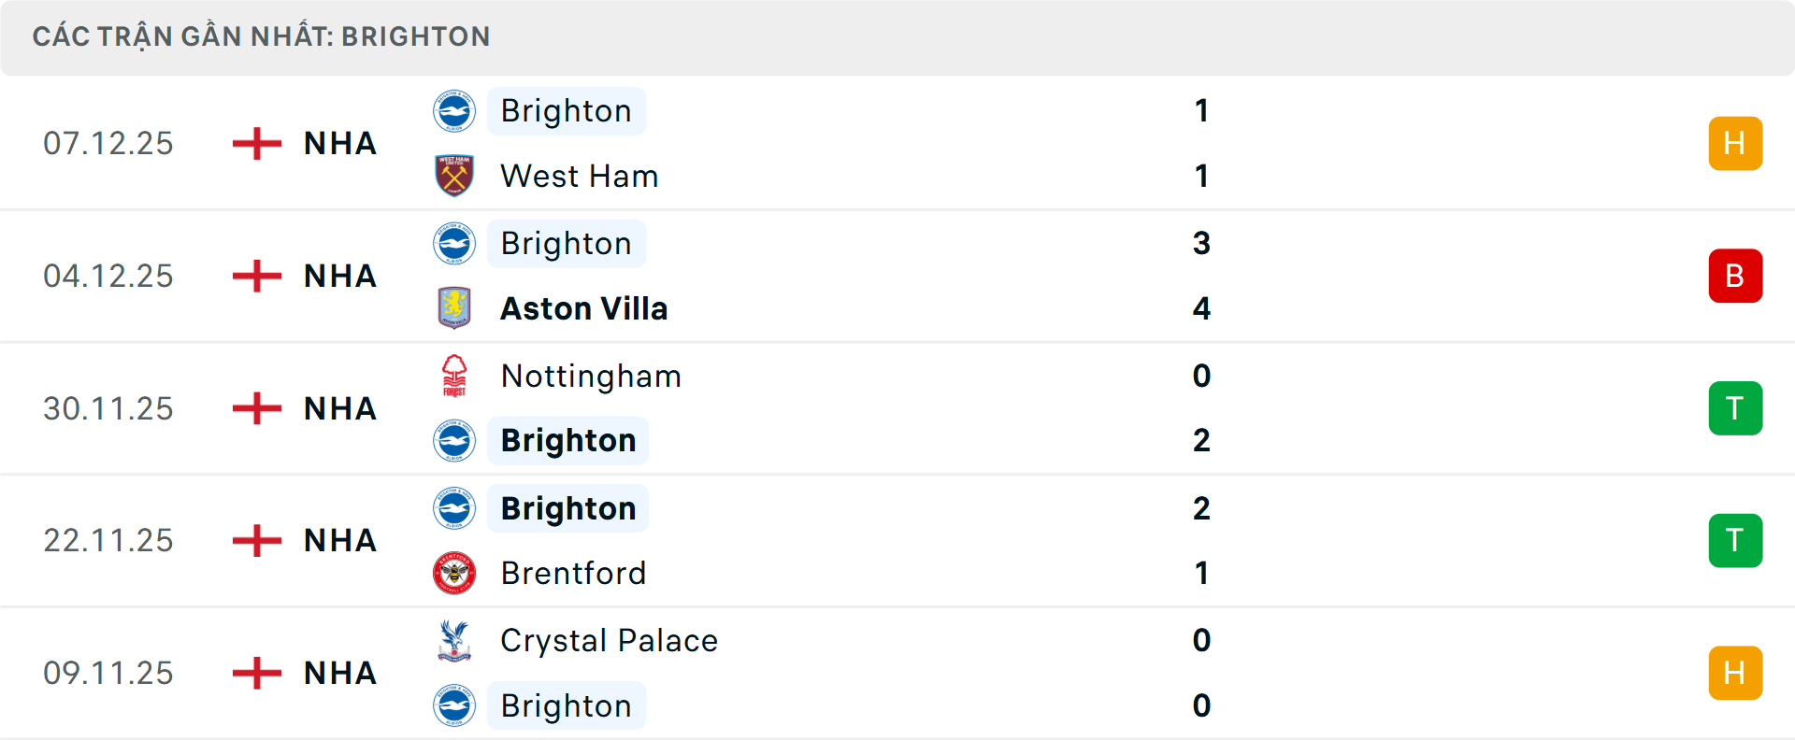The width and height of the screenshot is (1795, 740).
Task: Click the Aston Villa club crest
Action: [454, 308]
